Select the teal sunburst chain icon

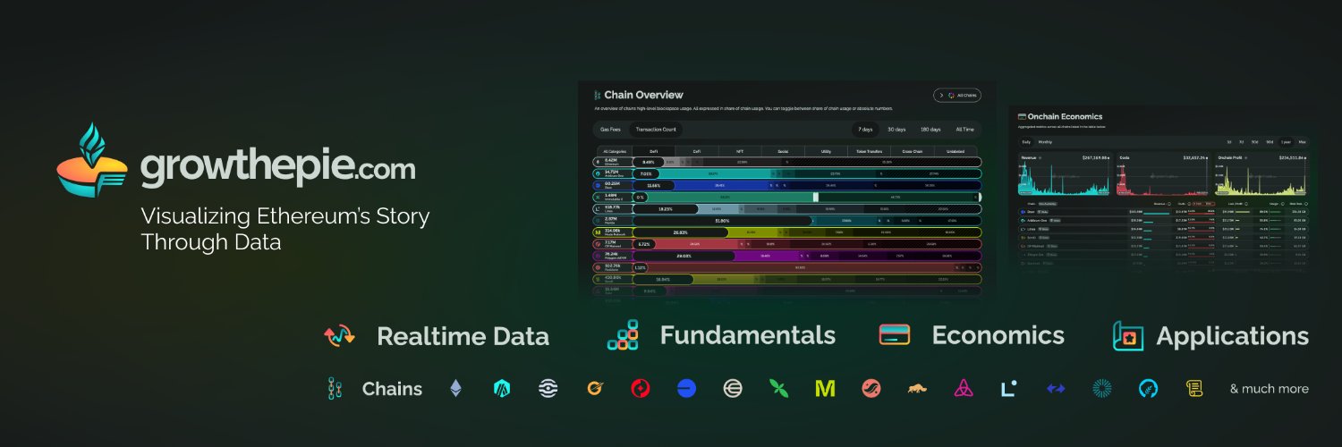pos(1101,388)
